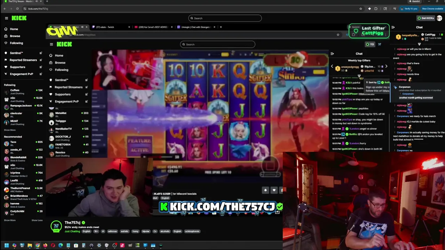Open Tazo channel in Recommended list
The height and width of the screenshot is (250, 445).
[23, 143]
